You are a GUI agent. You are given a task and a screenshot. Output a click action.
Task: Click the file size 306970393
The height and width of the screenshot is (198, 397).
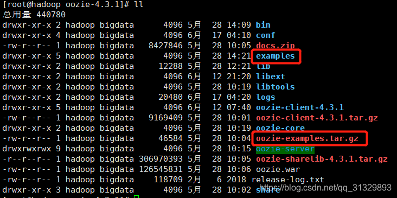161,159
